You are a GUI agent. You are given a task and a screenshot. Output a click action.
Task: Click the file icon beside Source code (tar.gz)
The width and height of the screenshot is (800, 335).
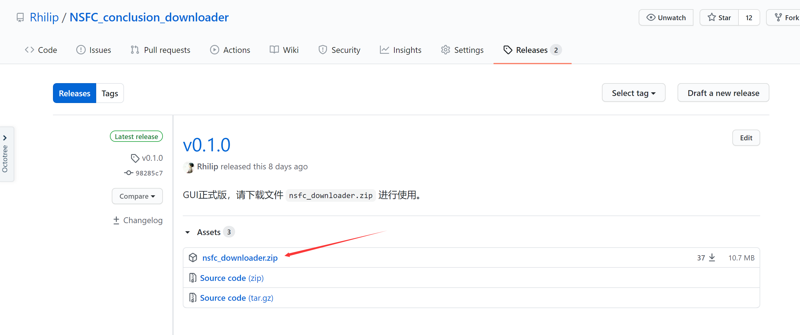click(193, 298)
